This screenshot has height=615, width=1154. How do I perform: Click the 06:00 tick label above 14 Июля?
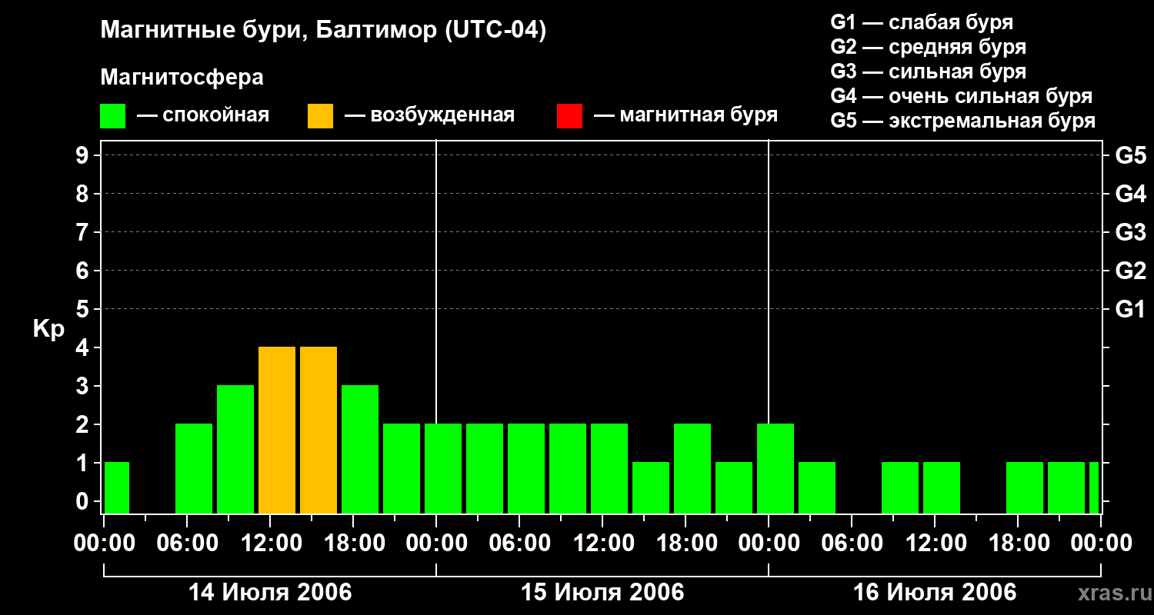(187, 544)
